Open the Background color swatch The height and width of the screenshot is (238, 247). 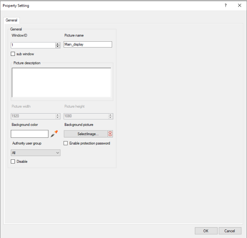(30, 134)
